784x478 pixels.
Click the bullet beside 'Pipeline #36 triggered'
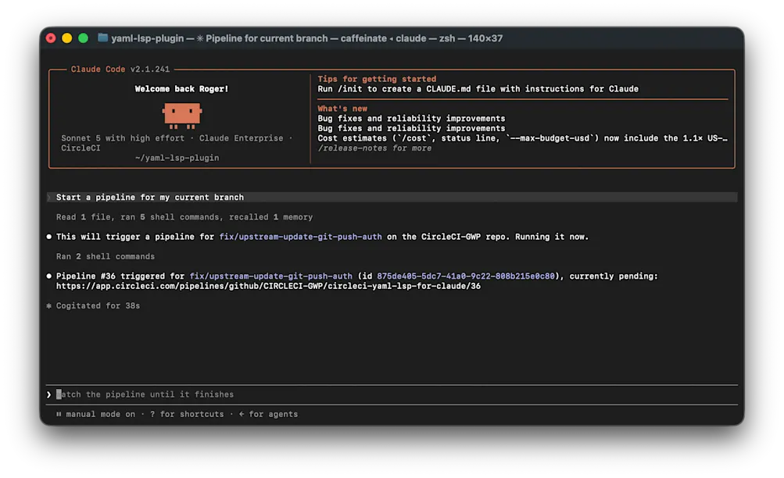coord(49,276)
